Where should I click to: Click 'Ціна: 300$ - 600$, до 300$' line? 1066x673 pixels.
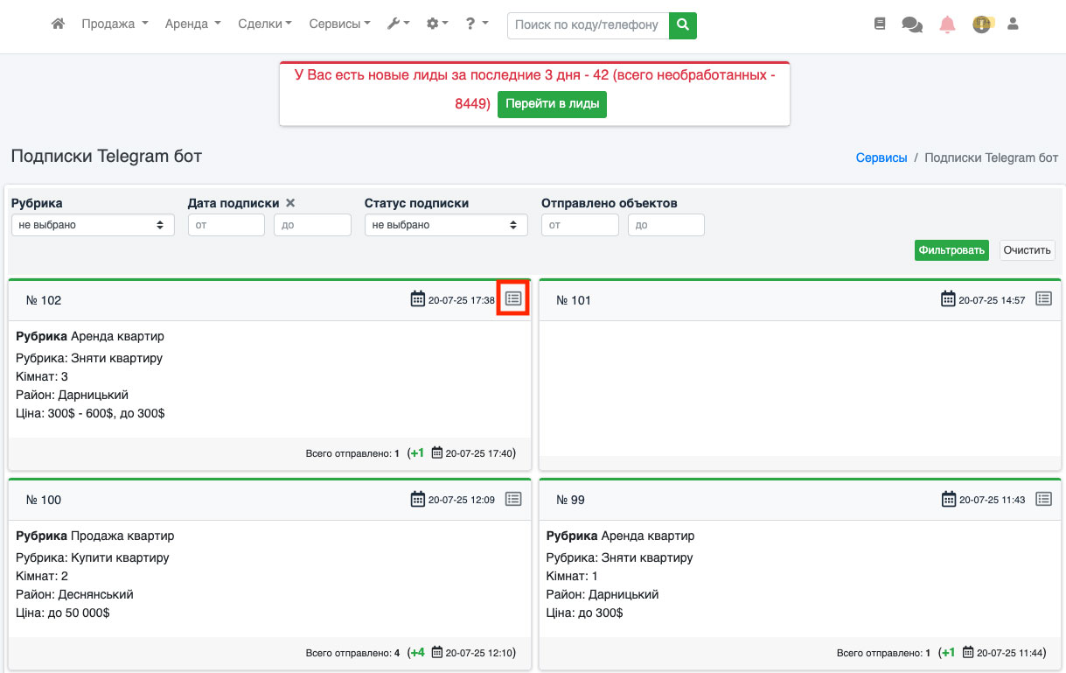point(91,413)
